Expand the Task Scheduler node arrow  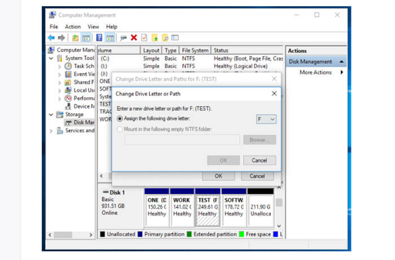59,67
